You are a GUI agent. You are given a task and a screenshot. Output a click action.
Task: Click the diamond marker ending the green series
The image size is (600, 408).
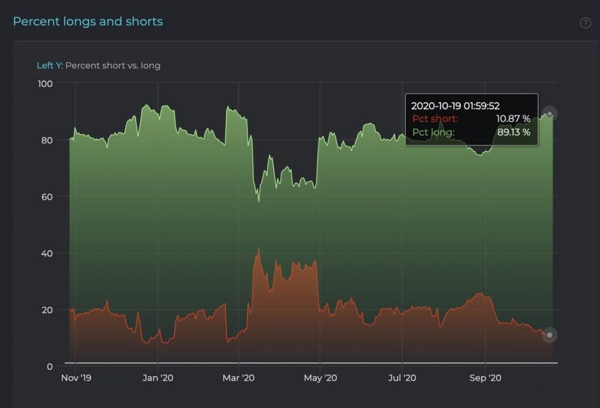point(549,113)
